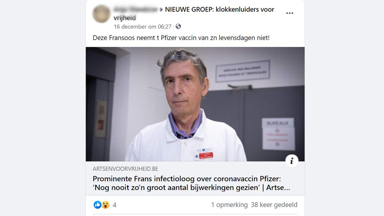Click the arrow between author and group
The width and height of the screenshot is (384, 216).
[161, 10]
